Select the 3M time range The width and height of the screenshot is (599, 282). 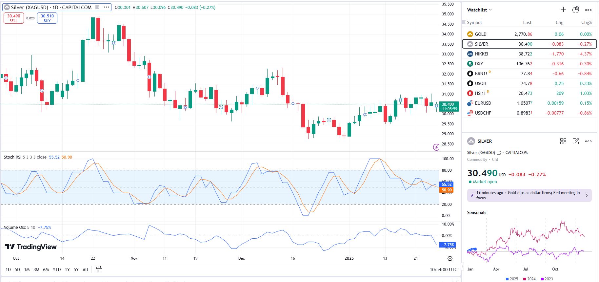point(36,270)
